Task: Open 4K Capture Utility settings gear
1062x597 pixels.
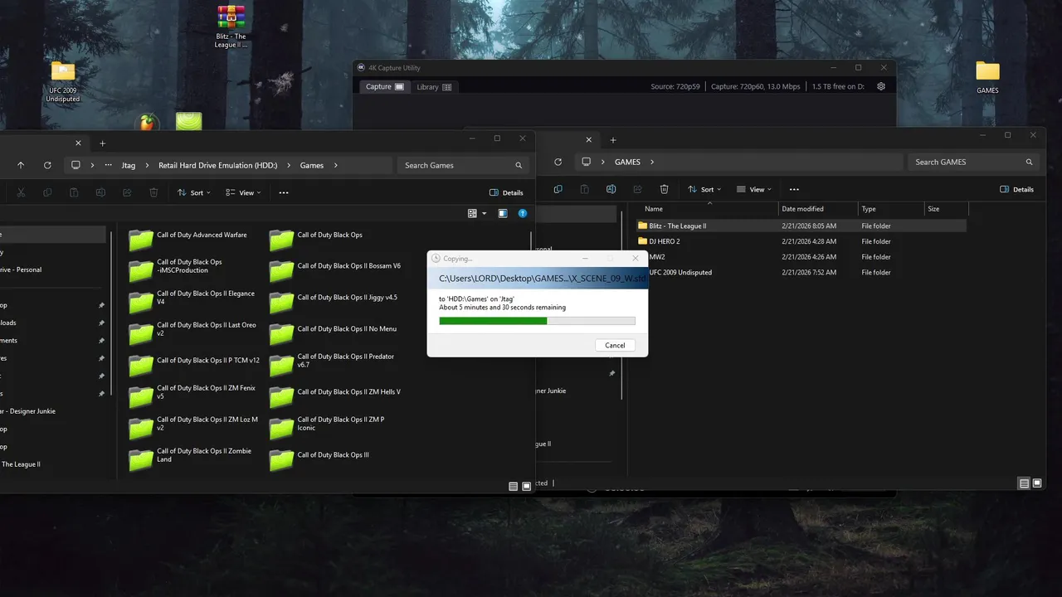Action: 881,86
